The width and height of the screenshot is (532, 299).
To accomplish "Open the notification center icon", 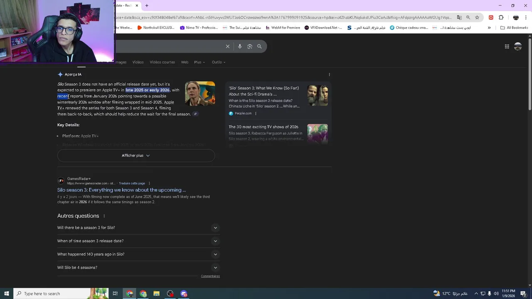I will [523, 294].
